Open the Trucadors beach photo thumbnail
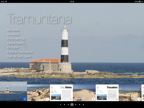The width and height of the screenshot is (144, 108). pyautogui.click(x=84, y=93)
